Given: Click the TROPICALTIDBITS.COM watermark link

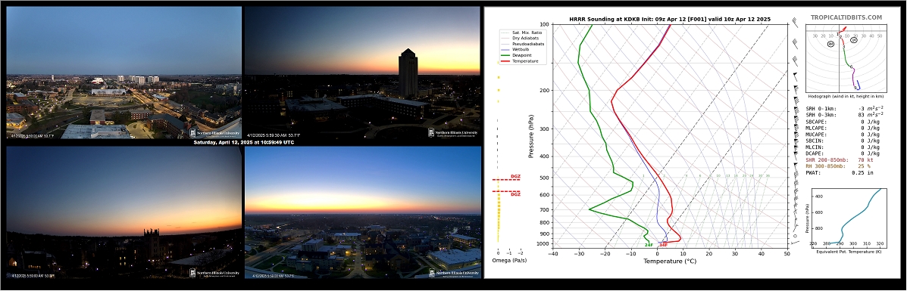Looking at the screenshot, I should point(846,18).
